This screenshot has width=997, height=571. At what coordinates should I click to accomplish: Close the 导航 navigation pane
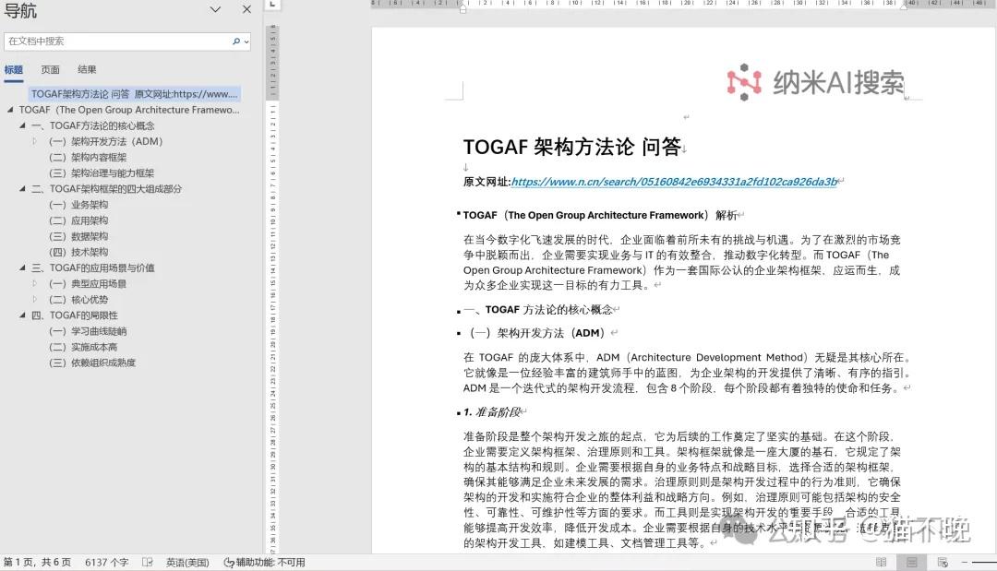click(246, 9)
